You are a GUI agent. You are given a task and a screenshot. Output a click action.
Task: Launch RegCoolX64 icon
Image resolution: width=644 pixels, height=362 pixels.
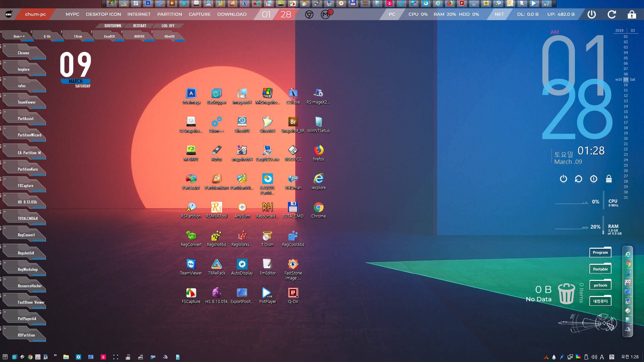click(x=293, y=239)
